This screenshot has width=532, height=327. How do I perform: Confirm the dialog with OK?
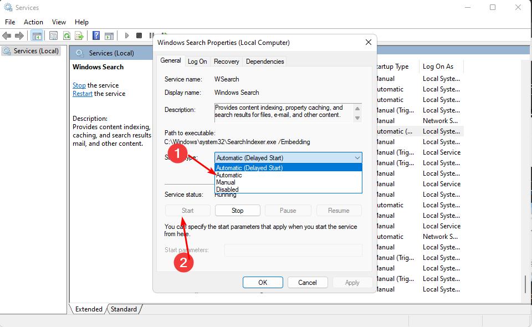click(x=263, y=282)
